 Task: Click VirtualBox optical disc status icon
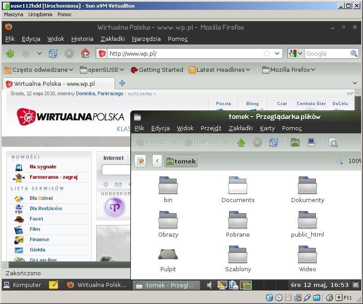(x=279, y=298)
